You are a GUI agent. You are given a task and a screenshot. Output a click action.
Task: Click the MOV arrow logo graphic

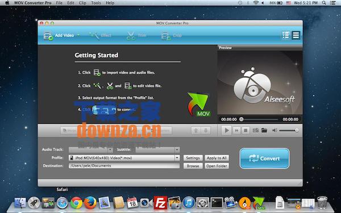click(198, 105)
